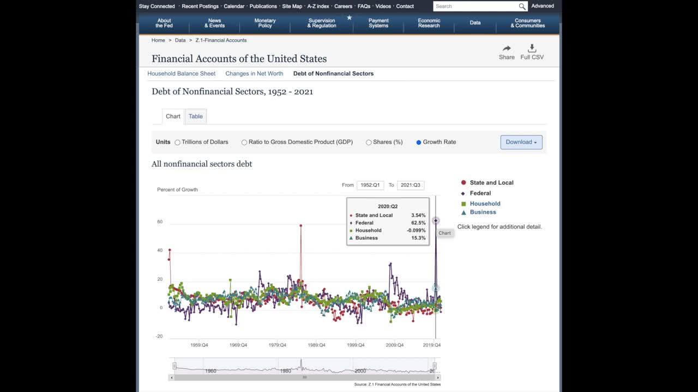The width and height of the screenshot is (698, 392).
Task: Go to Data breadcrumb link
Action: [180, 40]
